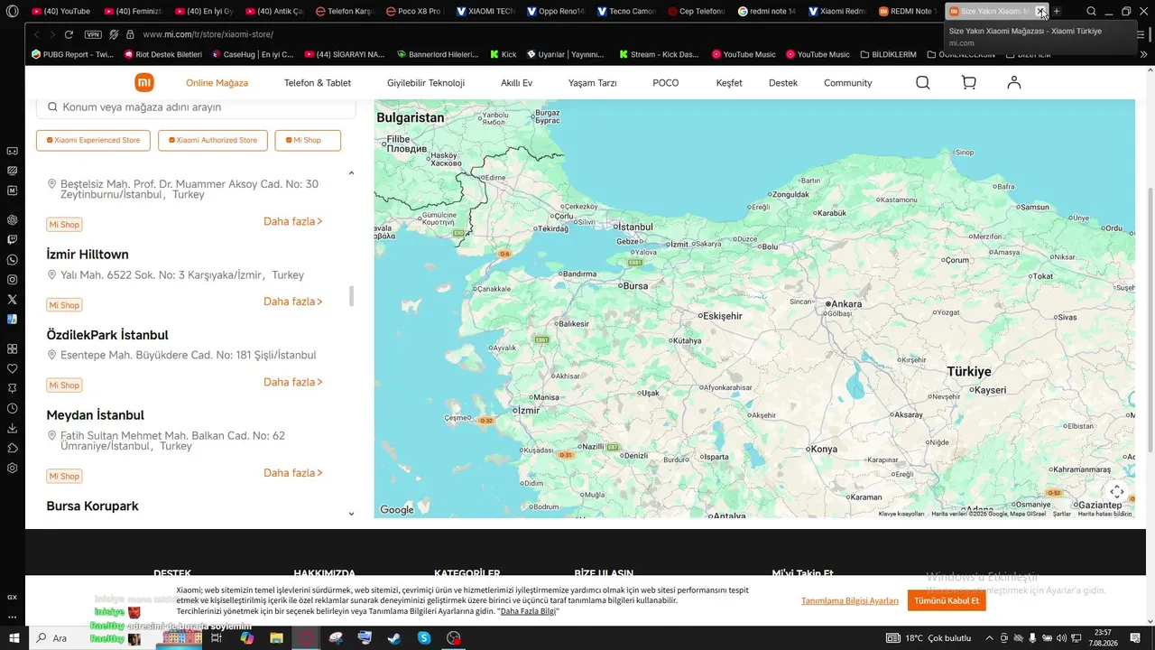The height and width of the screenshot is (650, 1155).
Task: Click store list scroll-down arrow
Action: click(351, 514)
